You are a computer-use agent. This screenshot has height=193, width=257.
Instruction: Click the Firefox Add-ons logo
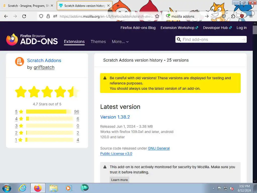32,39
